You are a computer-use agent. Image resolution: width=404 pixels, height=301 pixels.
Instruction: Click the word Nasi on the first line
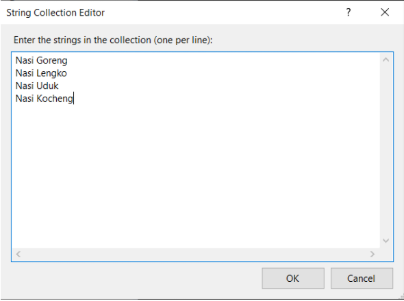[x=25, y=60]
